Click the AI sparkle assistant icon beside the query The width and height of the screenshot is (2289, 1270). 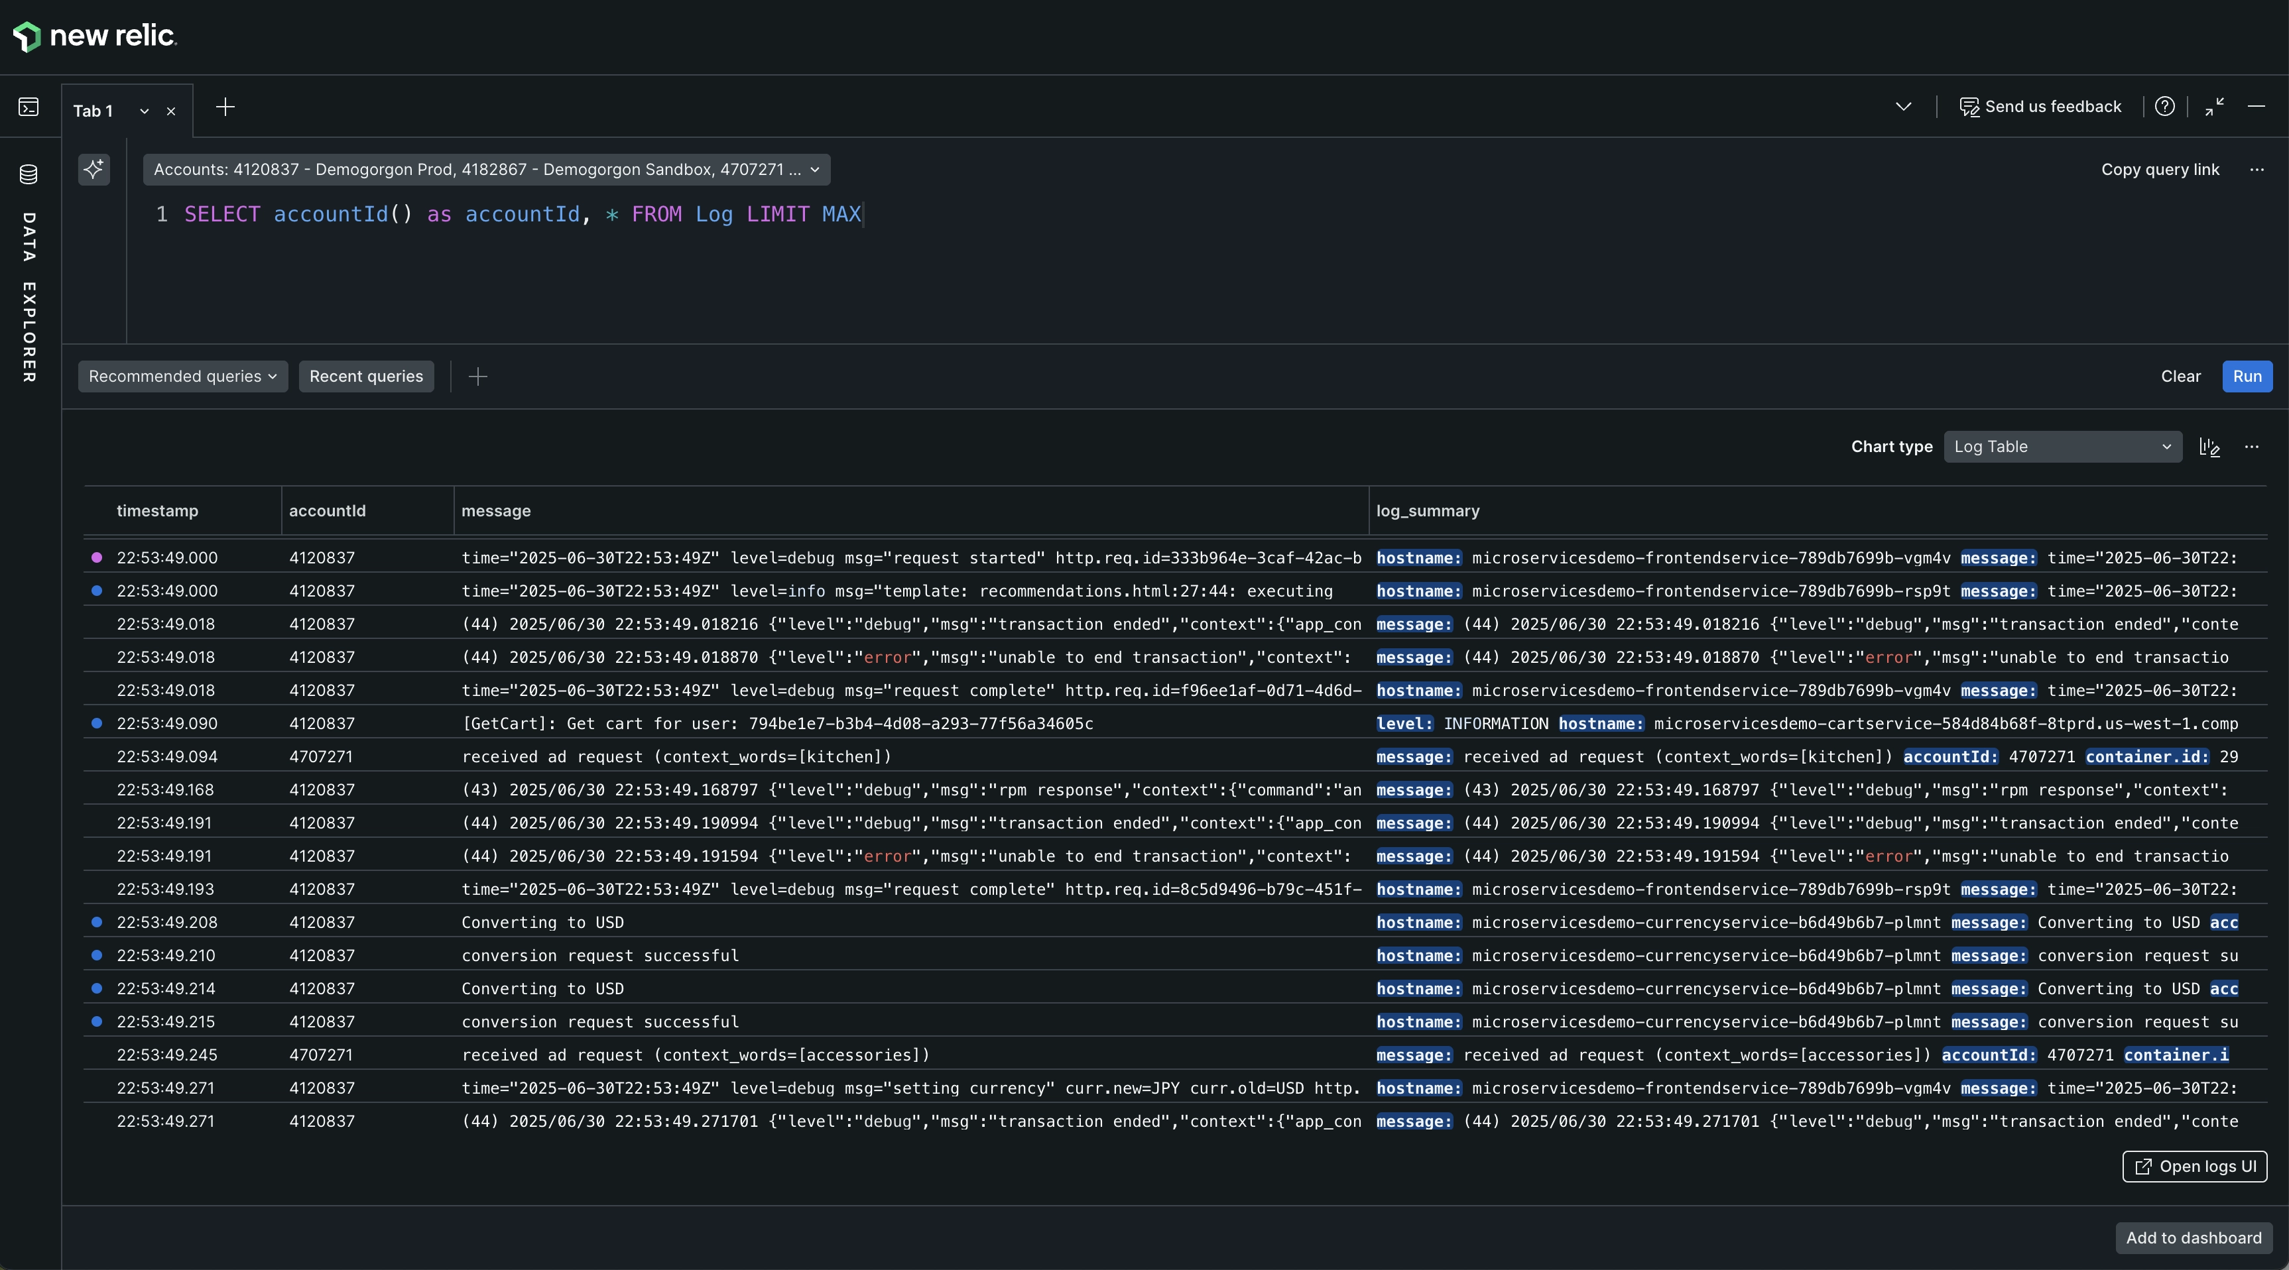point(94,170)
